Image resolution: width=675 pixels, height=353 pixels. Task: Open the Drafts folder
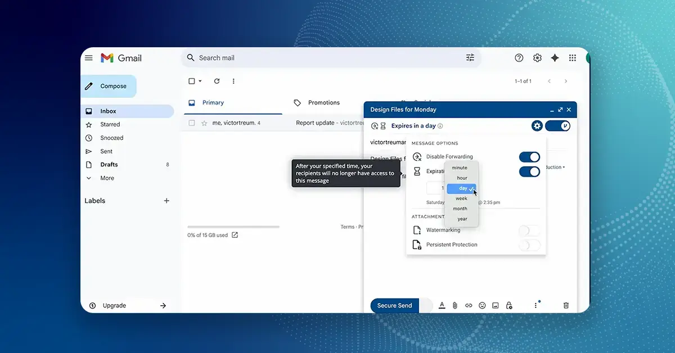109,164
